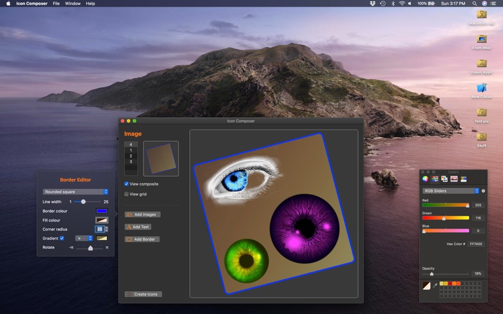Screen dimensions: 503x314
Task: Click the Sun 3:17 PM clock
Action: tap(453, 4)
